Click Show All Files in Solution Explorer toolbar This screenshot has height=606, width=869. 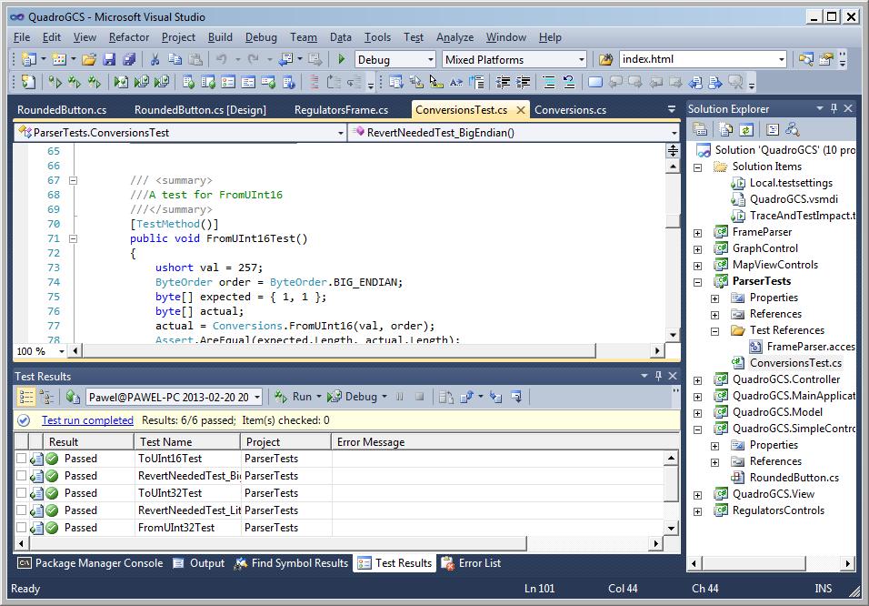[x=725, y=130]
